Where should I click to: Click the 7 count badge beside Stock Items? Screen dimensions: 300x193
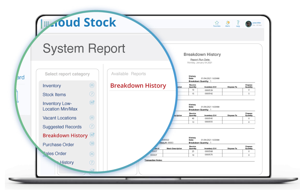92,94
